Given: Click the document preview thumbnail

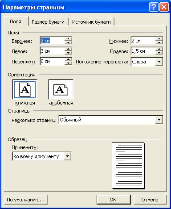Looking at the screenshot, I should [x=128, y=166].
